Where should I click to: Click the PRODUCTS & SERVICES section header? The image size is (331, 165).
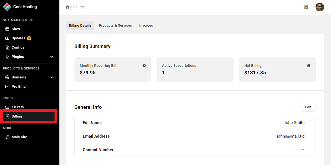click(21, 68)
